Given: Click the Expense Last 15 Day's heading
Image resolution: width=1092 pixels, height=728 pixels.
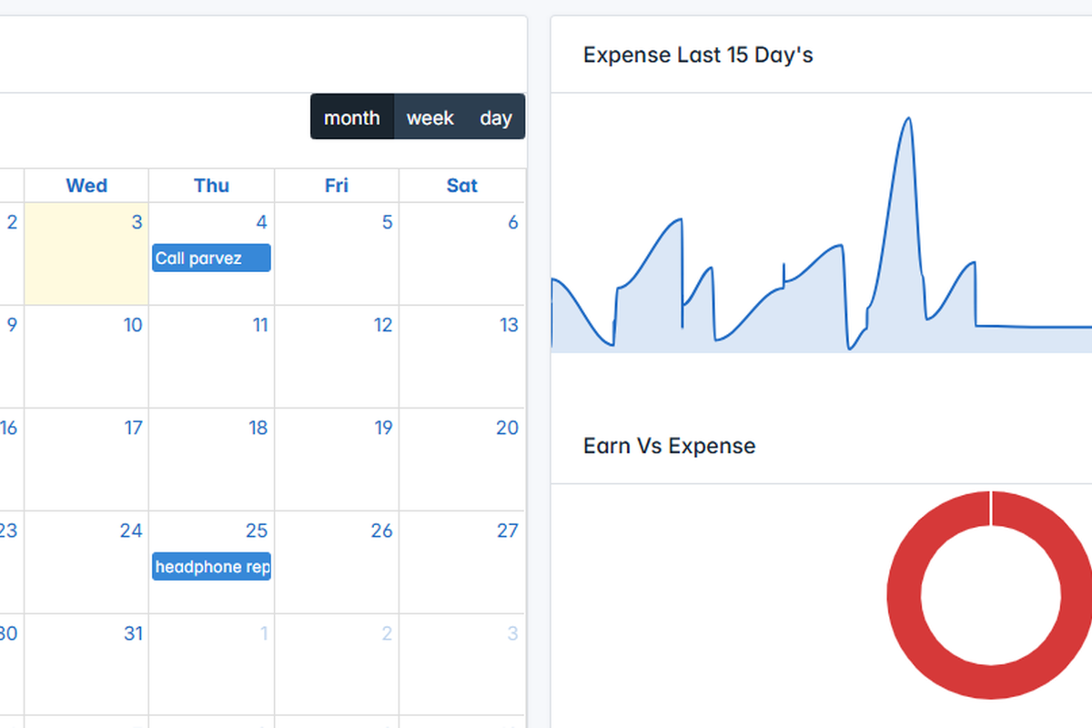Looking at the screenshot, I should click(698, 55).
